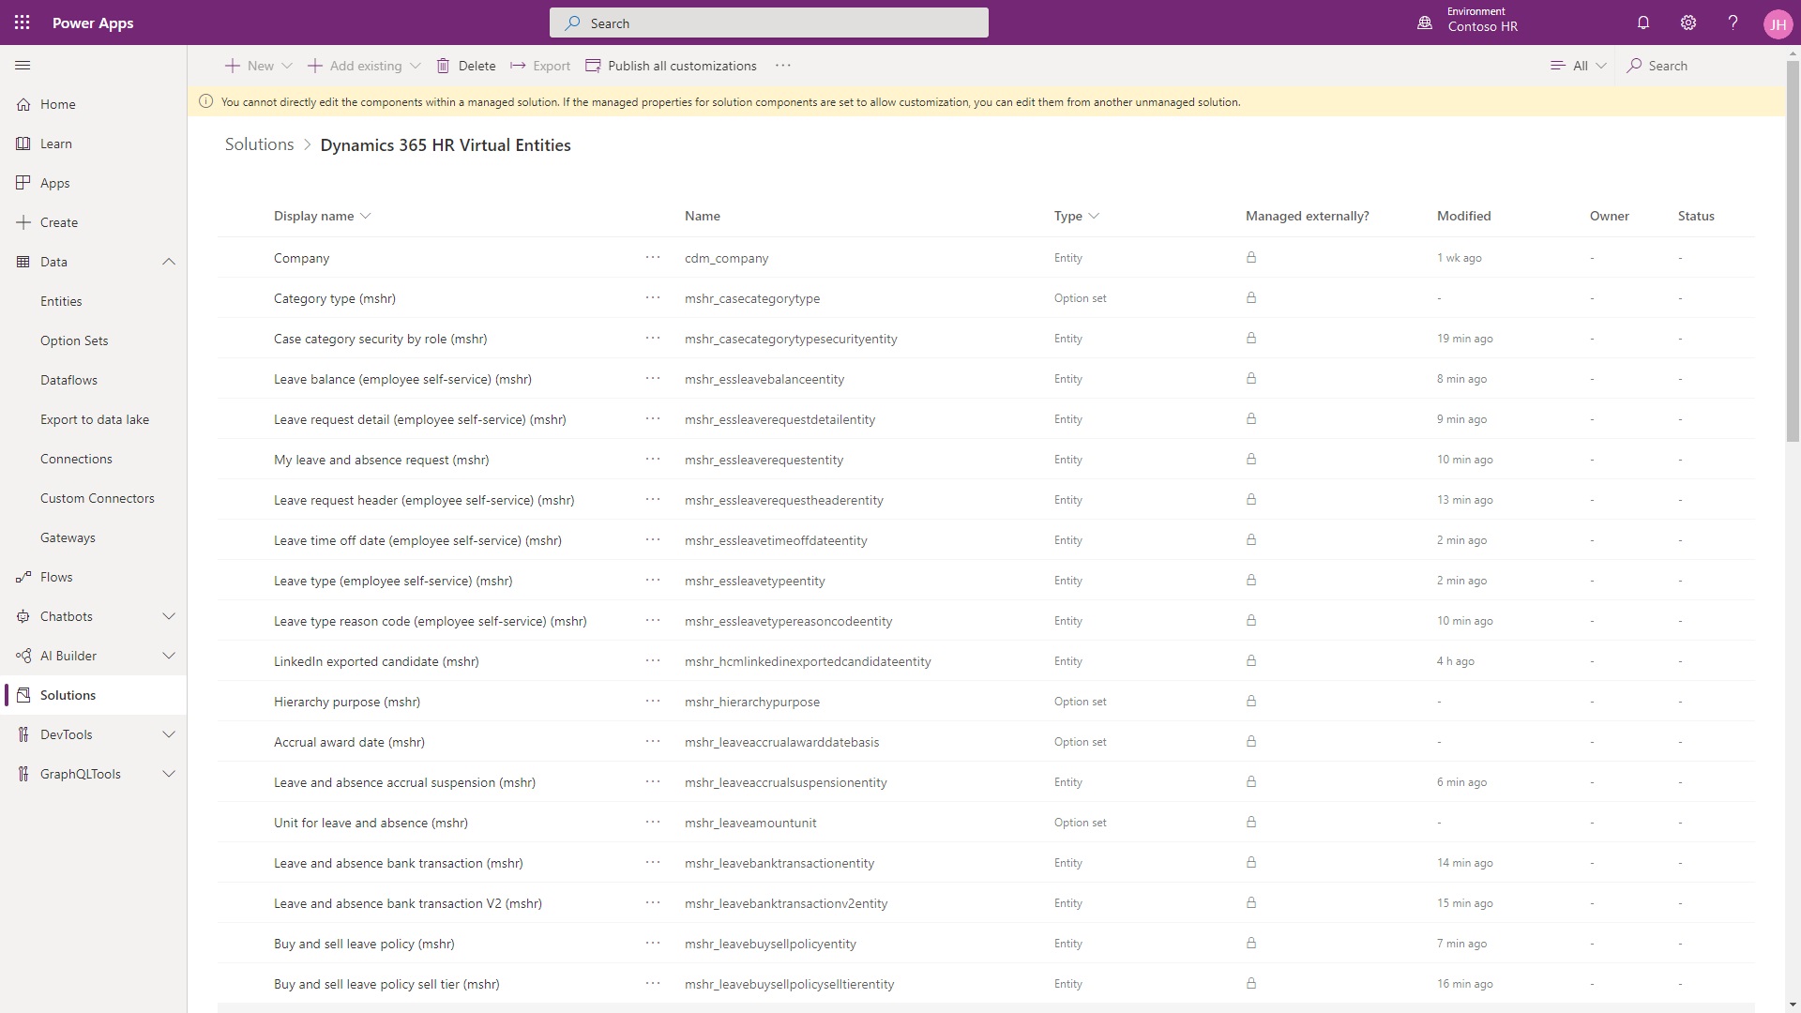Click the settings gear icon
Viewport: 1801px width, 1013px height.
pyautogui.click(x=1686, y=23)
